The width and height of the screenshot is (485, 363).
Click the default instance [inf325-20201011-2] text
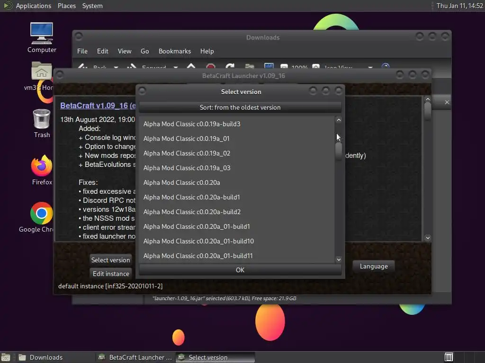(x=110, y=286)
